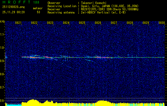Image resolution: width=167 pixels, height=106 pixels.
Task: Click the 0826 time marker
Action: coord(98,23)
